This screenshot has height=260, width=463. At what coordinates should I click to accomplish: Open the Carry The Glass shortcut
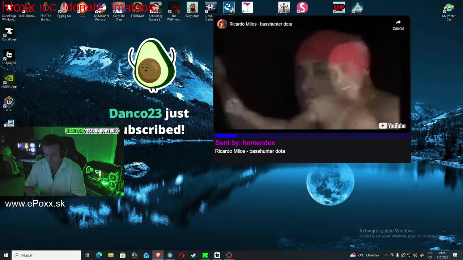click(x=119, y=12)
